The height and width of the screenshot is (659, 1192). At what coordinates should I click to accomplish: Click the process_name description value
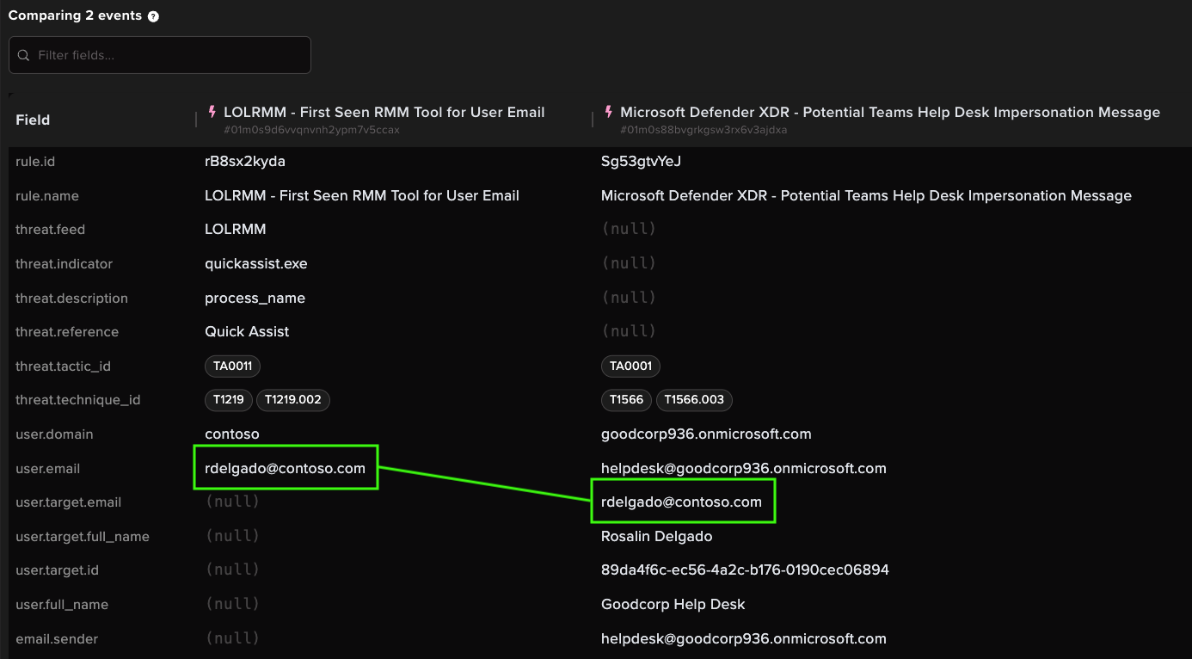(x=255, y=299)
